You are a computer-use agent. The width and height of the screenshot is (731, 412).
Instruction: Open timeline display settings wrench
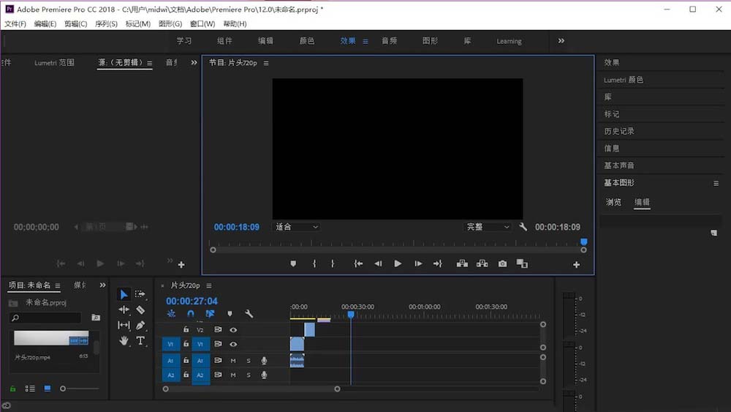point(249,314)
